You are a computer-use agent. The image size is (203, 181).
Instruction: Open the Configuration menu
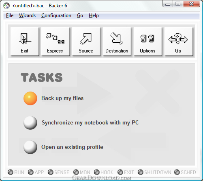pos(56,15)
